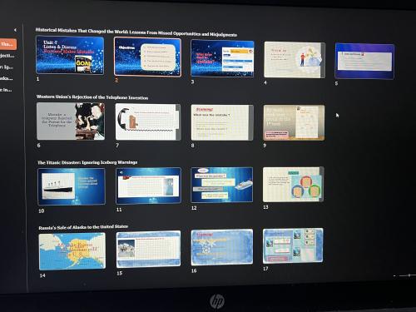The width and height of the screenshot is (416, 312).
Task: Click the zoom out minus button
Action: pyautogui.click(x=394, y=275)
